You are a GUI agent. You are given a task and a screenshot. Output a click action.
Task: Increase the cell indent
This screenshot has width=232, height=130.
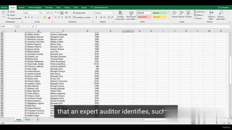[70, 17]
